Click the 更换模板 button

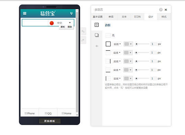click(50, 121)
